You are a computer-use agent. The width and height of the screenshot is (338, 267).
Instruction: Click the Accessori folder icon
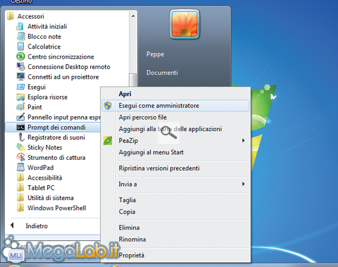[10, 16]
